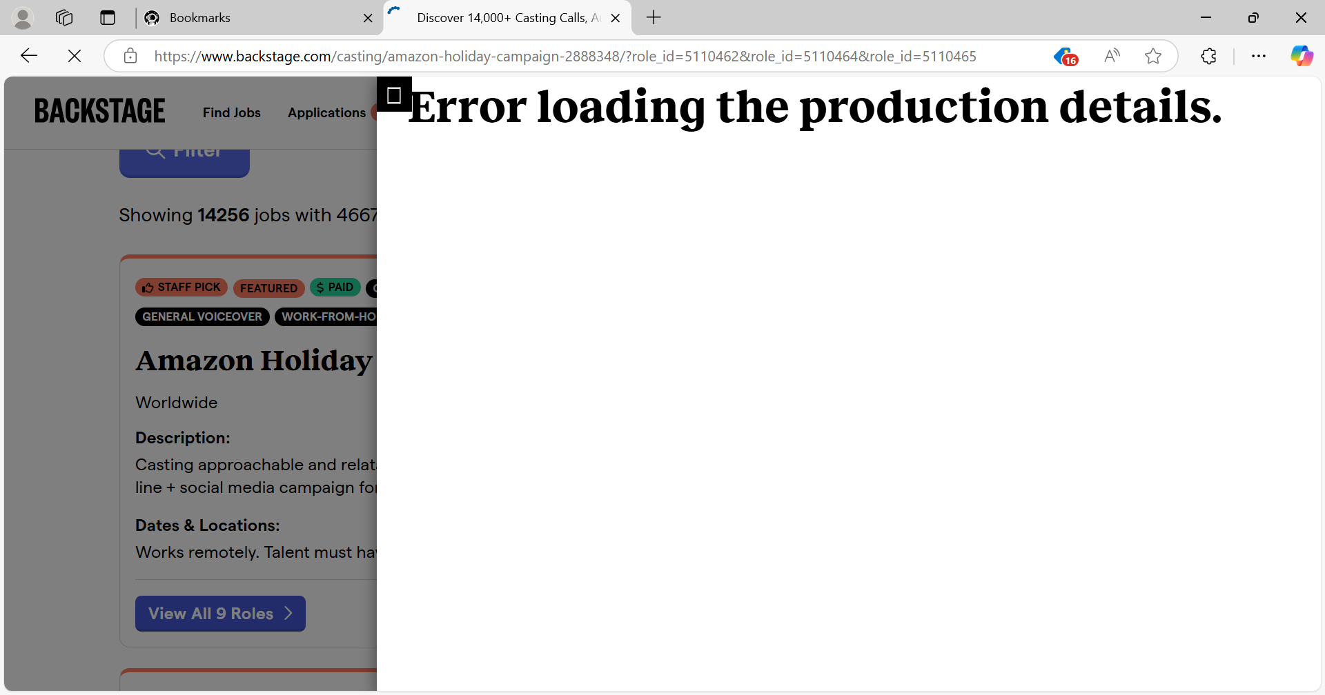Open the shopping coupons badge icon
Image resolution: width=1325 pixels, height=695 pixels.
[1065, 56]
